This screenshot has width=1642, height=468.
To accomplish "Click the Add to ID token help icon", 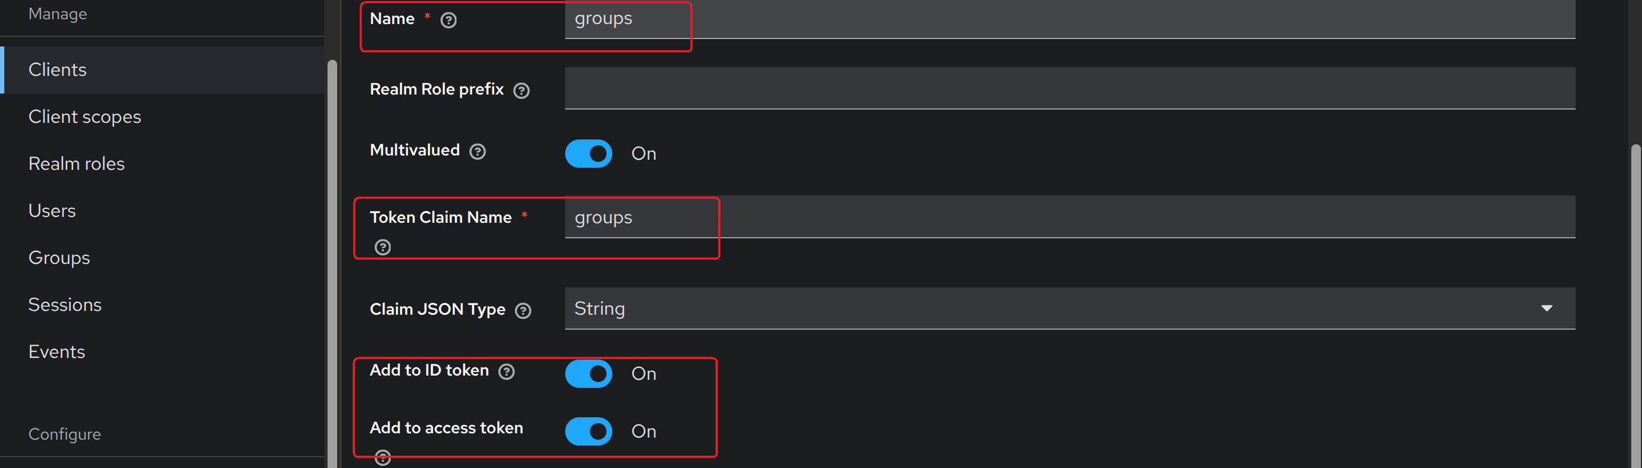I will tap(506, 371).
